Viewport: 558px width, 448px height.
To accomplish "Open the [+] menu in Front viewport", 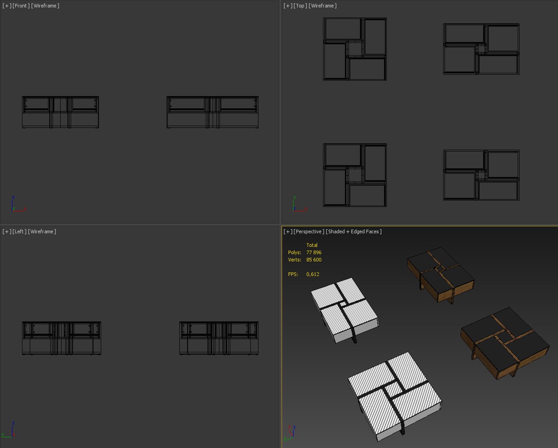I will (7, 6).
